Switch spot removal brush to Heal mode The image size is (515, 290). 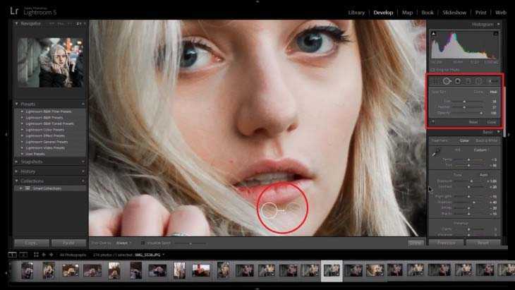tap(493, 92)
